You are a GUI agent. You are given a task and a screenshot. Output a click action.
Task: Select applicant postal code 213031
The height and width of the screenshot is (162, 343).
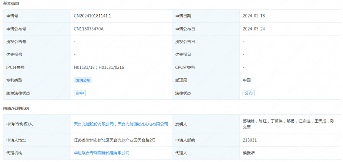[x=250, y=140]
